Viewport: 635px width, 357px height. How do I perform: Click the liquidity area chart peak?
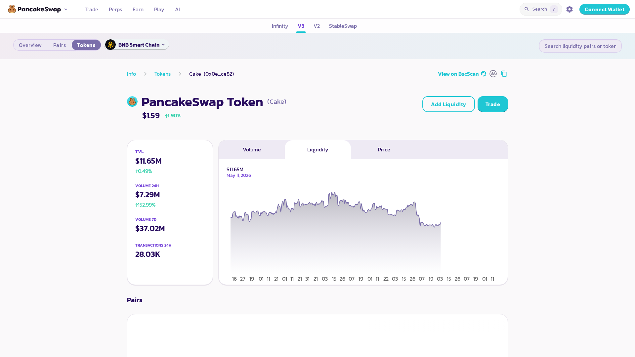332,192
